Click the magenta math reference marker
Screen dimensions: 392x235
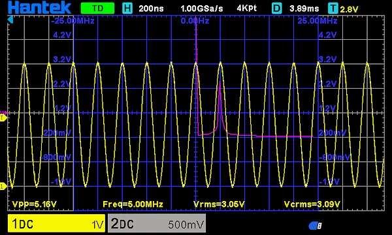pyautogui.click(x=3, y=113)
